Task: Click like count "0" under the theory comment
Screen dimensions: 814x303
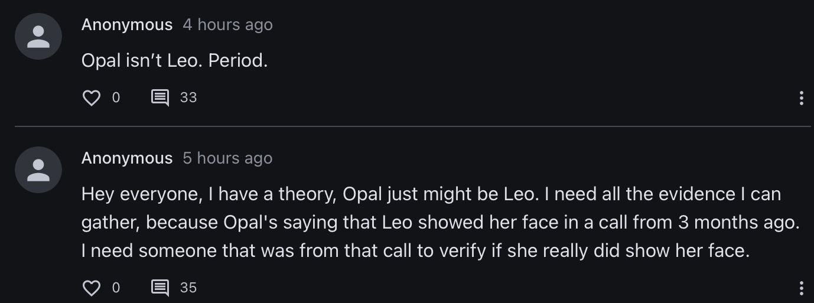Action: click(x=116, y=288)
